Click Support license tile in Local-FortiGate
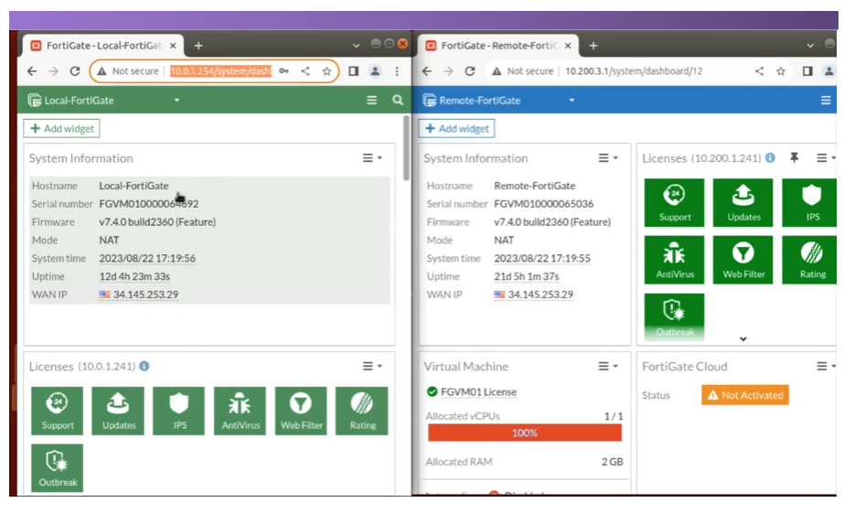The image size is (844, 524). 57,411
